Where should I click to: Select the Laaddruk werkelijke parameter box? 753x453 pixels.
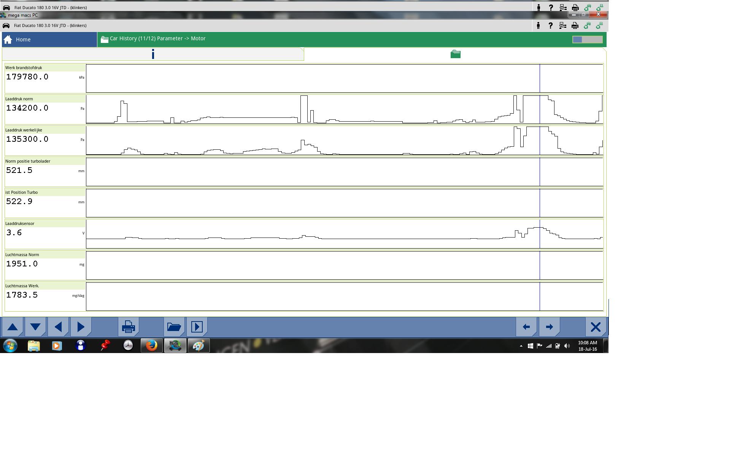click(45, 140)
